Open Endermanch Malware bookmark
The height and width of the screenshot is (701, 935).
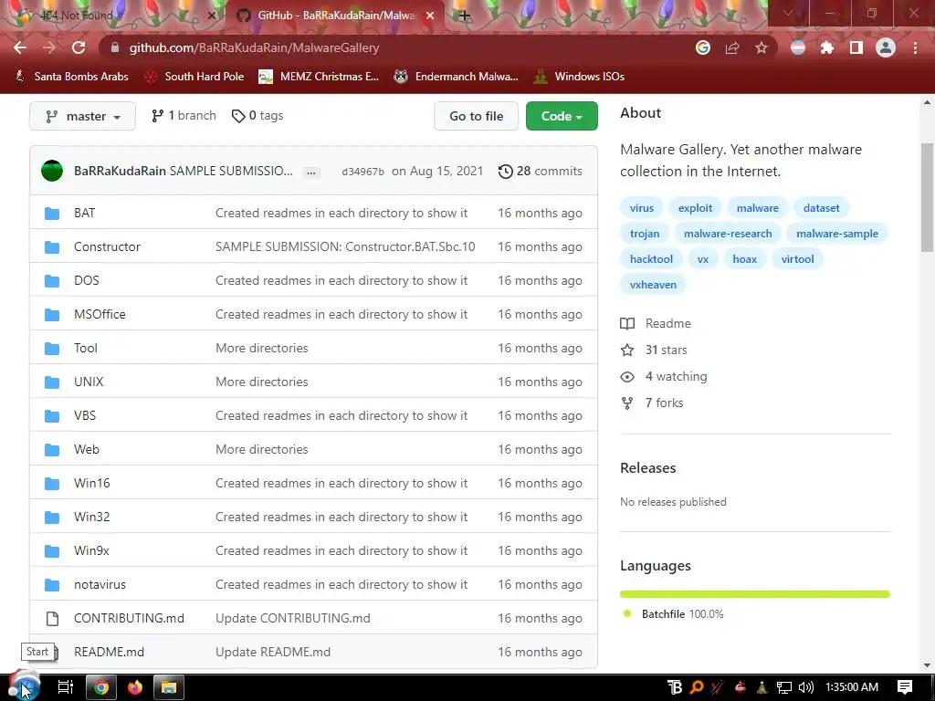tap(456, 77)
